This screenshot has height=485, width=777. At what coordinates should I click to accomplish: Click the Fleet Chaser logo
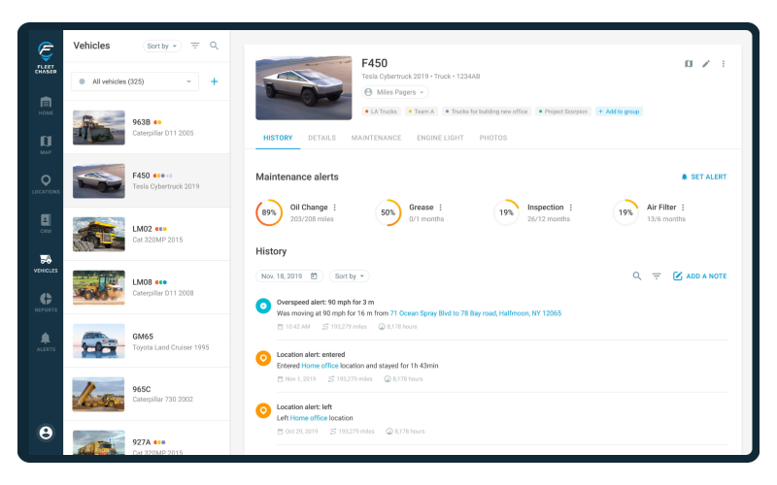[x=46, y=57]
